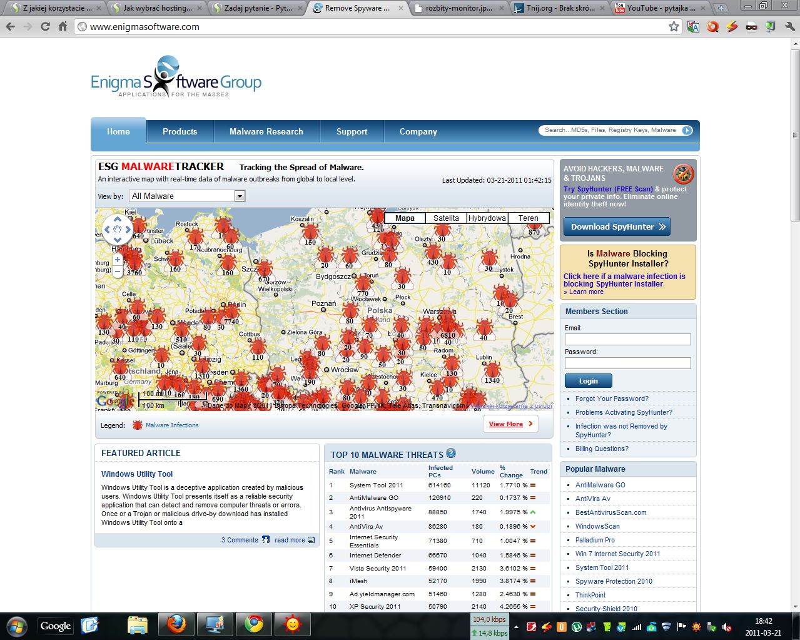This screenshot has height=640, width=800.
Task: Open the Google search taskbar box
Action: (x=56, y=626)
